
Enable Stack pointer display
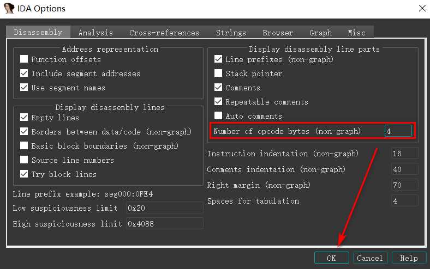point(218,74)
